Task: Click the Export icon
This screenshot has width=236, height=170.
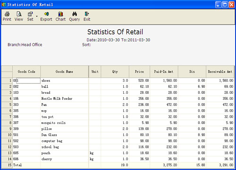Action: (x=46, y=14)
